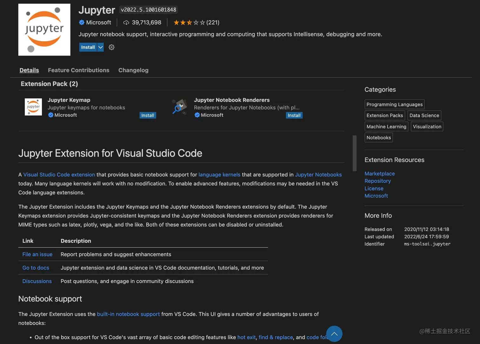Open the language kernels link
The image size is (480, 344).
point(219,175)
